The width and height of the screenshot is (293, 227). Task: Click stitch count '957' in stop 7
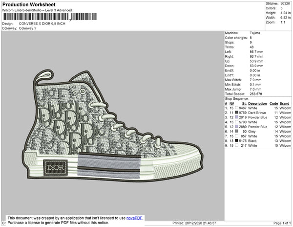tap(244, 136)
